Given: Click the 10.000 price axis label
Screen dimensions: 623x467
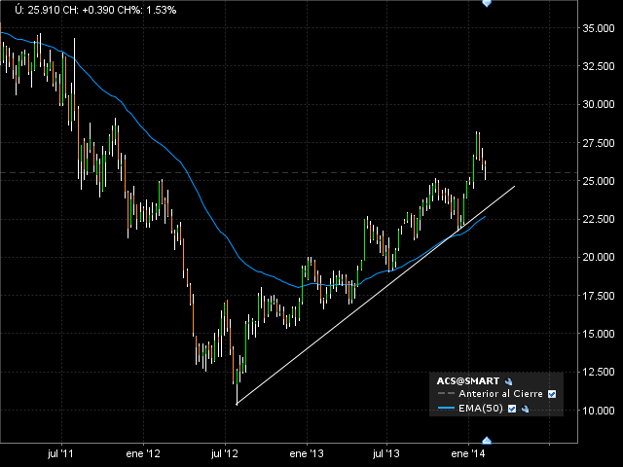Looking at the screenshot, I should (x=599, y=411).
